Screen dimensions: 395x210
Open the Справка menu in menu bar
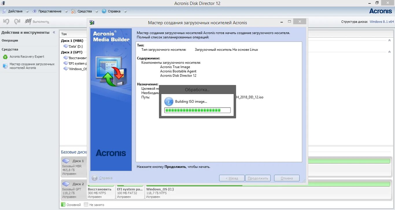point(114,11)
